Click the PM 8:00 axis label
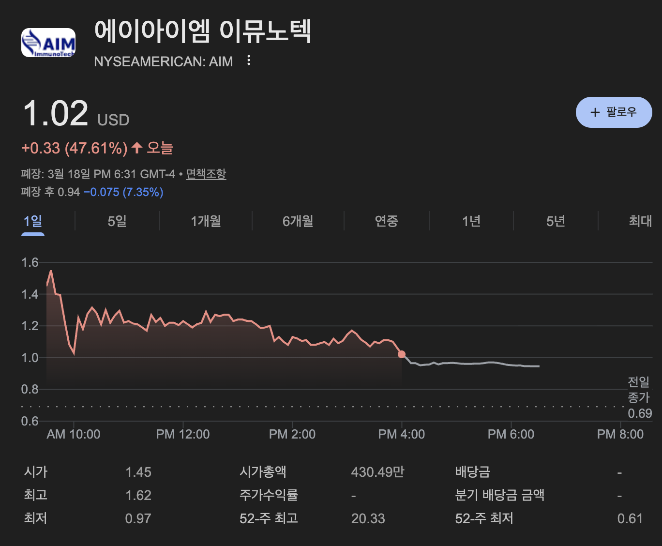This screenshot has height=546, width=662. (620, 434)
